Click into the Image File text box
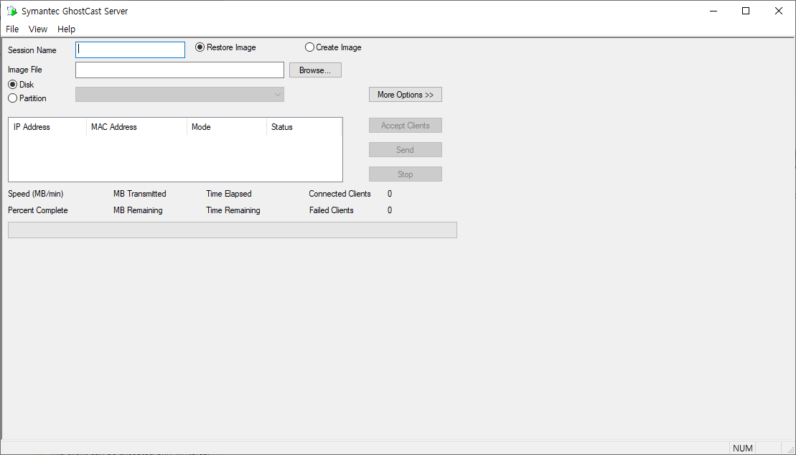 [179, 70]
